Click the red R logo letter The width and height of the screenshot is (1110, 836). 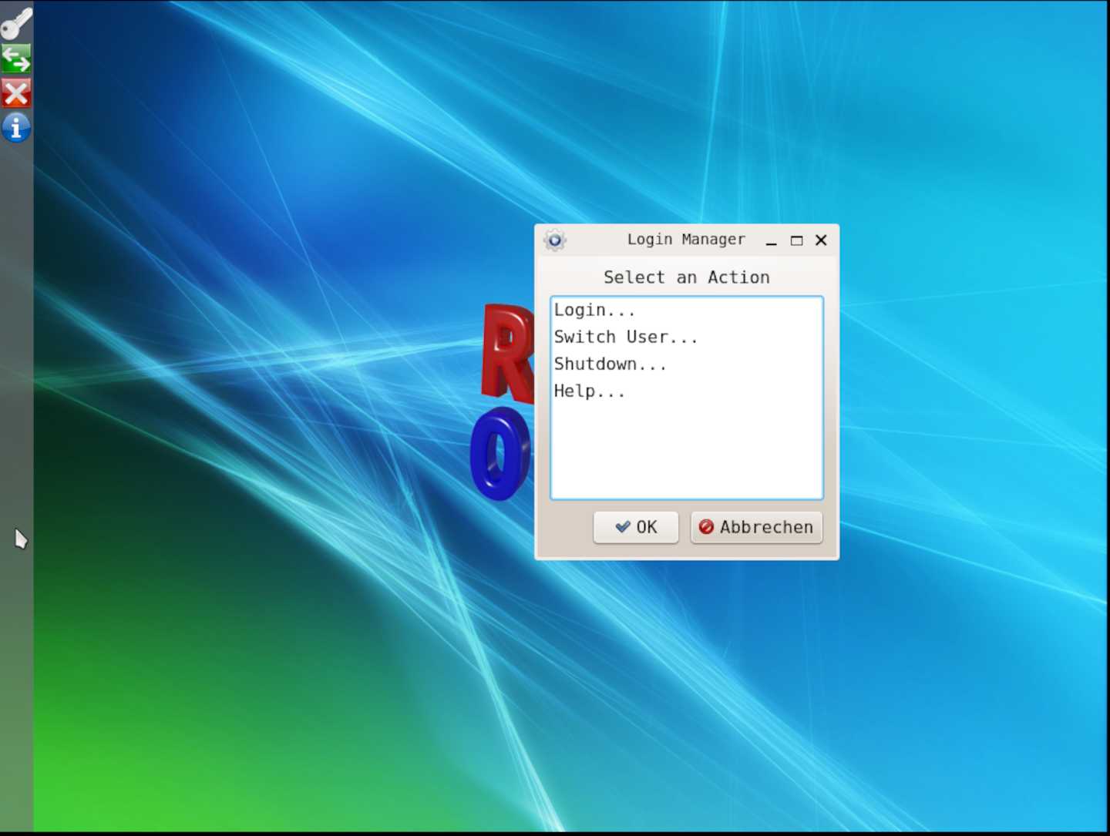tap(506, 354)
